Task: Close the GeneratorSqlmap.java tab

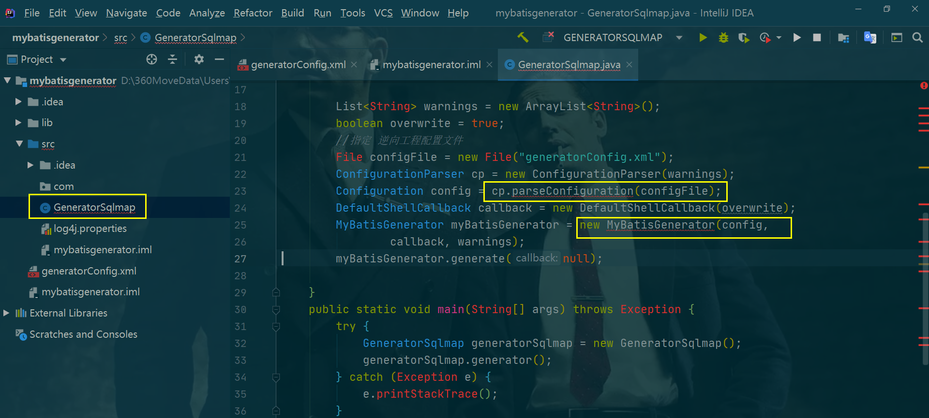Action: tap(629, 64)
